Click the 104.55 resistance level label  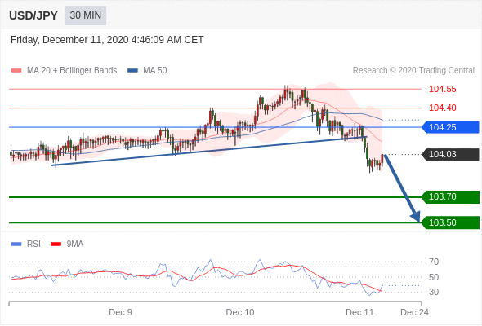[442, 90]
